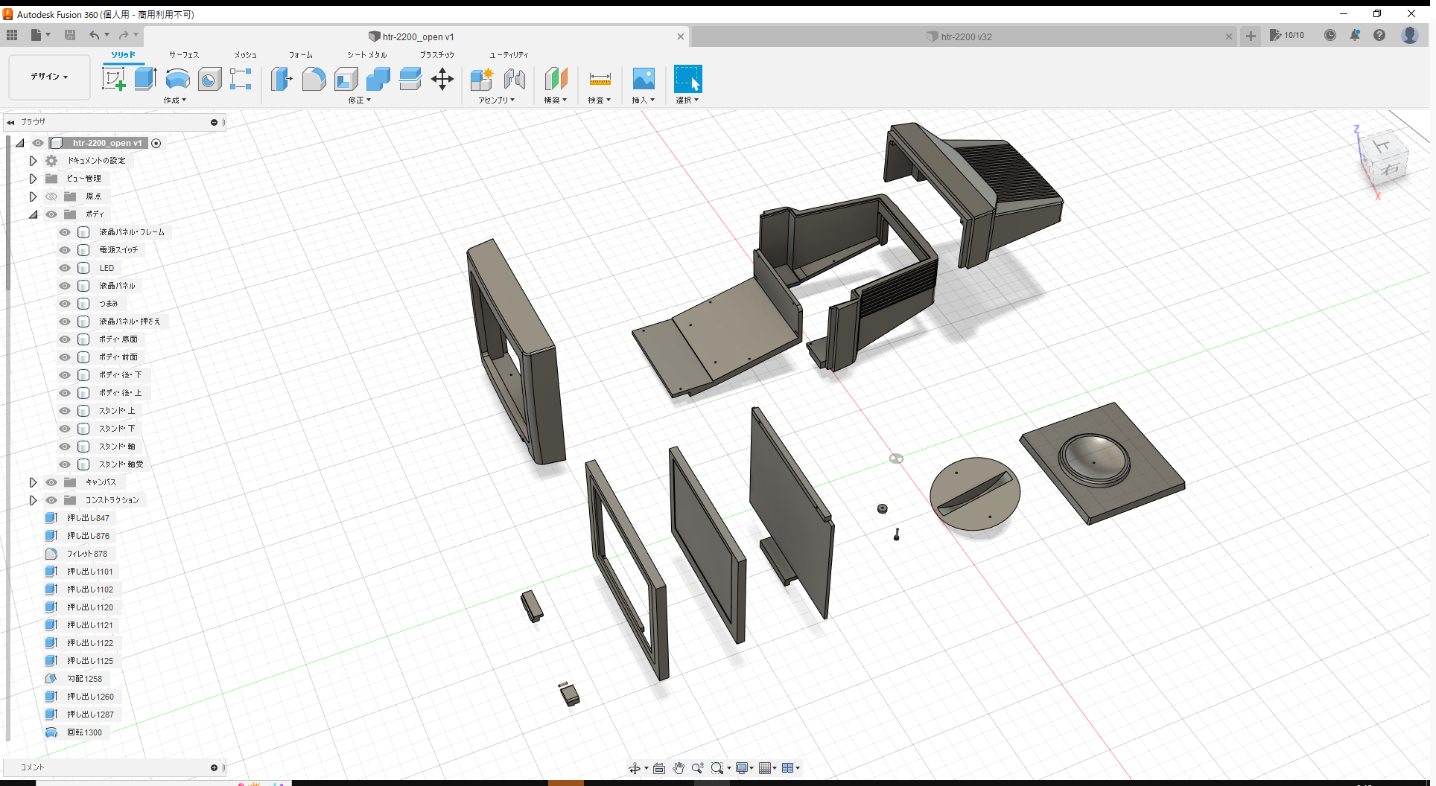
Task: Click the Save button in the toolbar
Action: click(x=70, y=35)
